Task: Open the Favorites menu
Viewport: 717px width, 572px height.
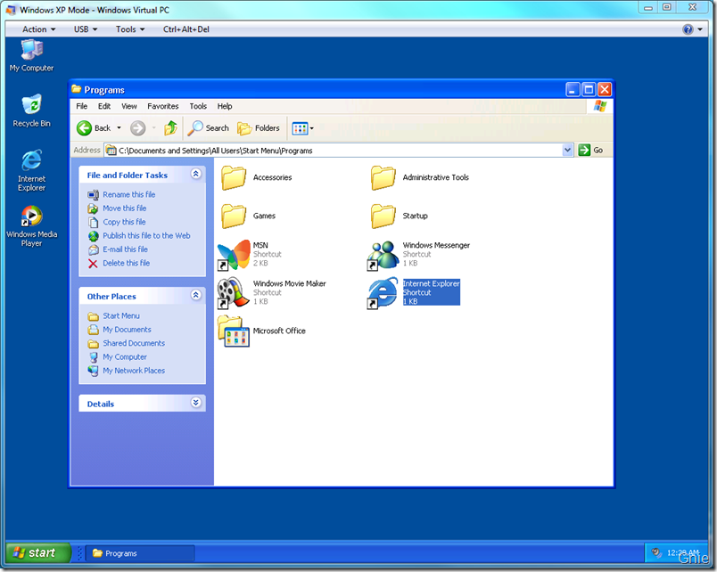Action: pos(163,106)
